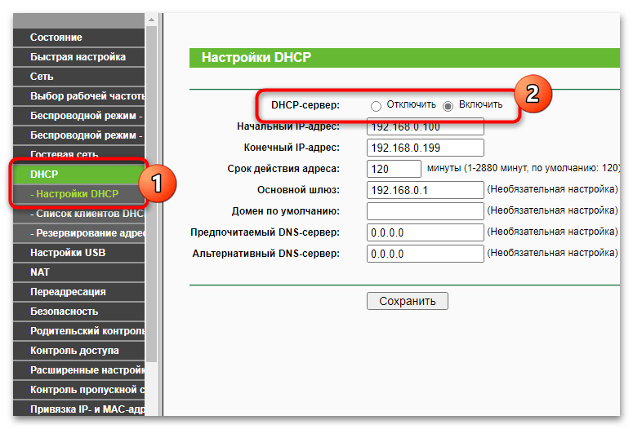This screenshot has width=633, height=429.
Task: Open Быстрая настройка in the sidebar
Action: click(78, 57)
